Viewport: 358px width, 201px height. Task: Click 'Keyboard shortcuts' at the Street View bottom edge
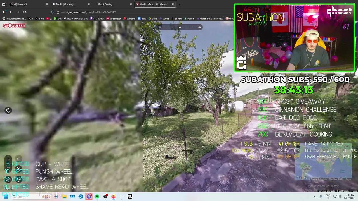pos(326,191)
